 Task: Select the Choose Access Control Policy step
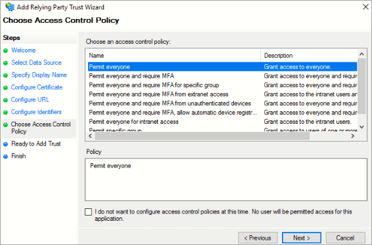(41, 128)
